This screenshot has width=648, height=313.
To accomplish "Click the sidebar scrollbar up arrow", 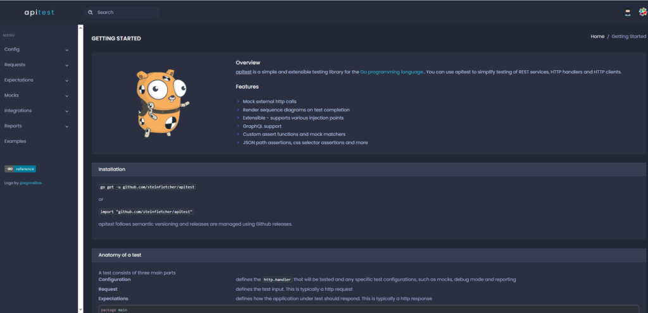I will (x=80, y=27).
